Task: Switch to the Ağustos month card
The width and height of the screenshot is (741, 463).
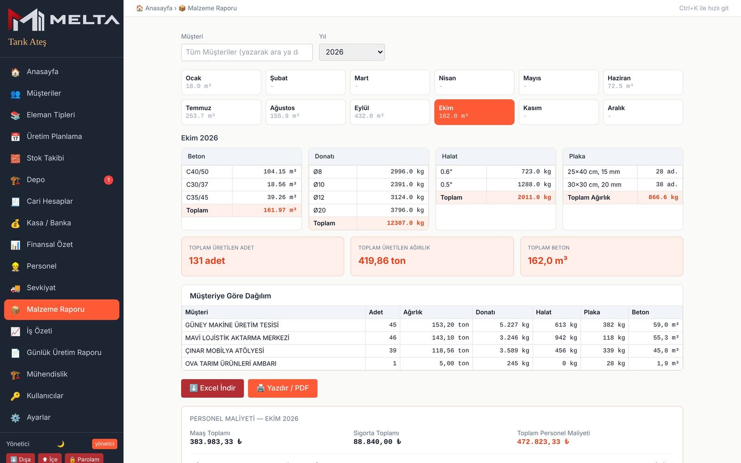Action: pos(306,112)
